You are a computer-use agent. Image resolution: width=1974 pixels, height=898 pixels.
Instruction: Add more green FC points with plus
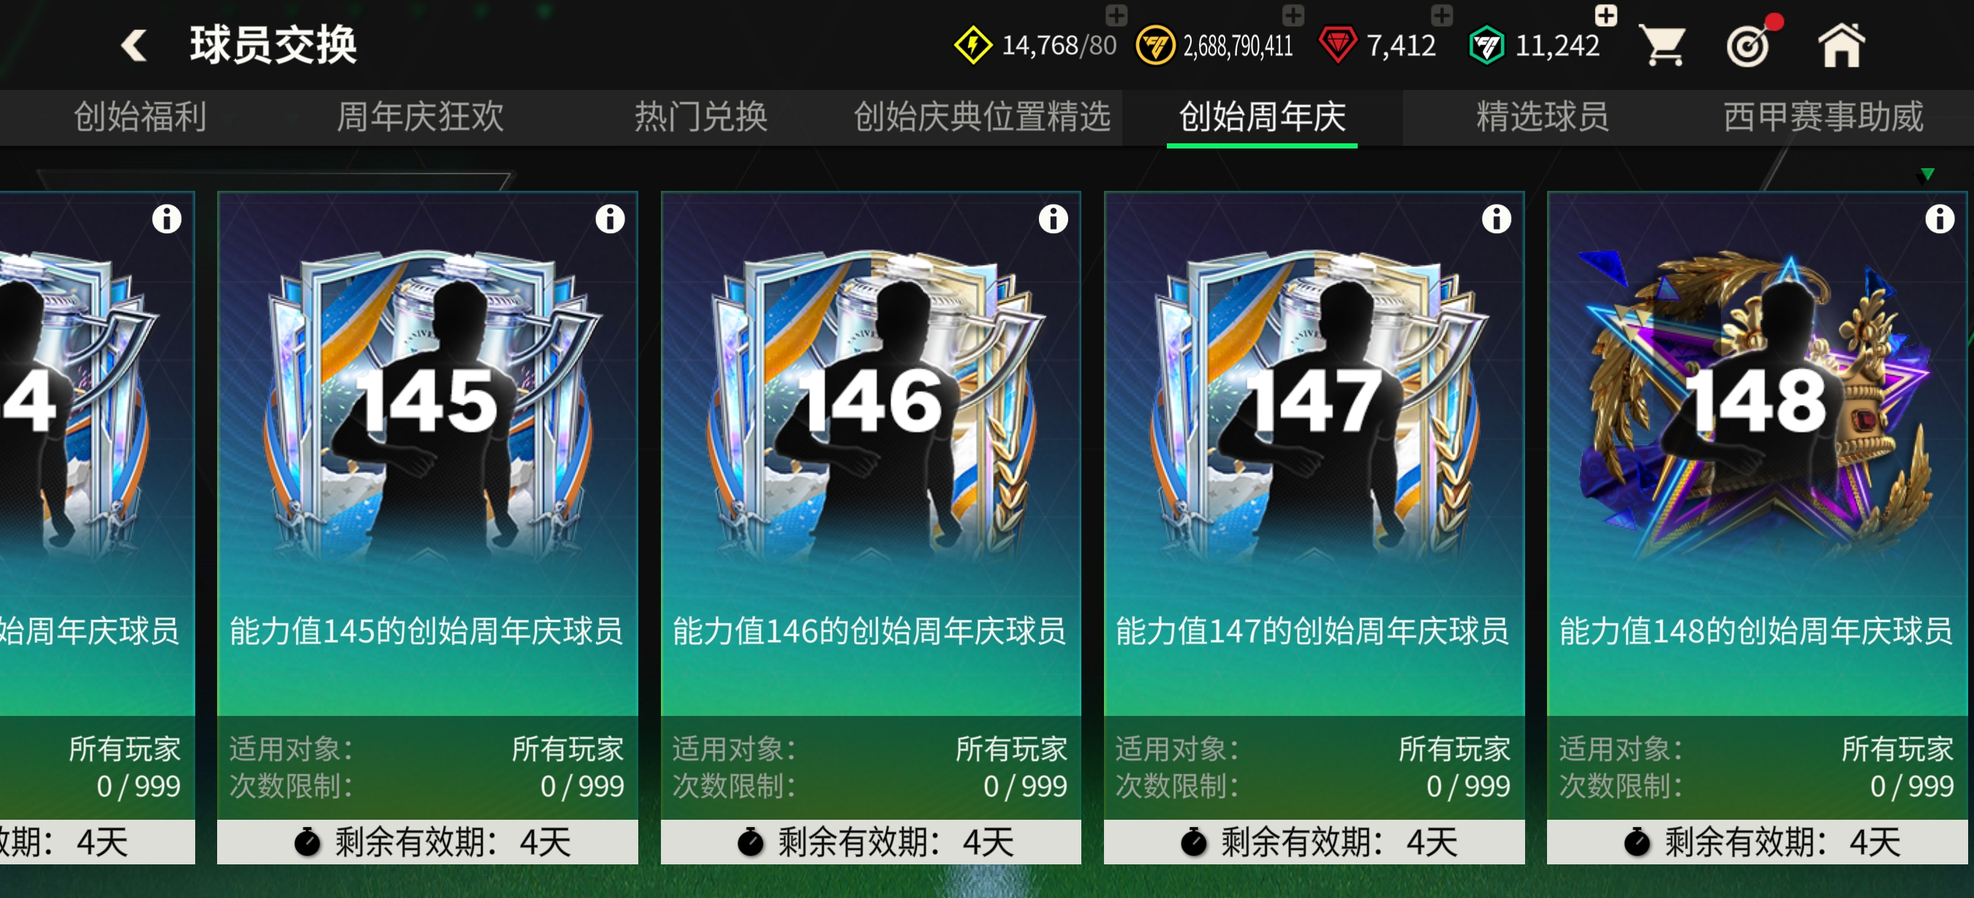click(x=1606, y=15)
